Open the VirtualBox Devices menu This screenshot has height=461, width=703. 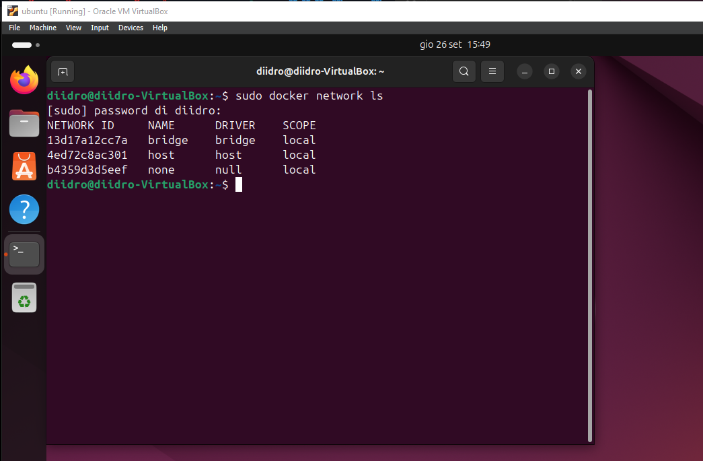(131, 28)
